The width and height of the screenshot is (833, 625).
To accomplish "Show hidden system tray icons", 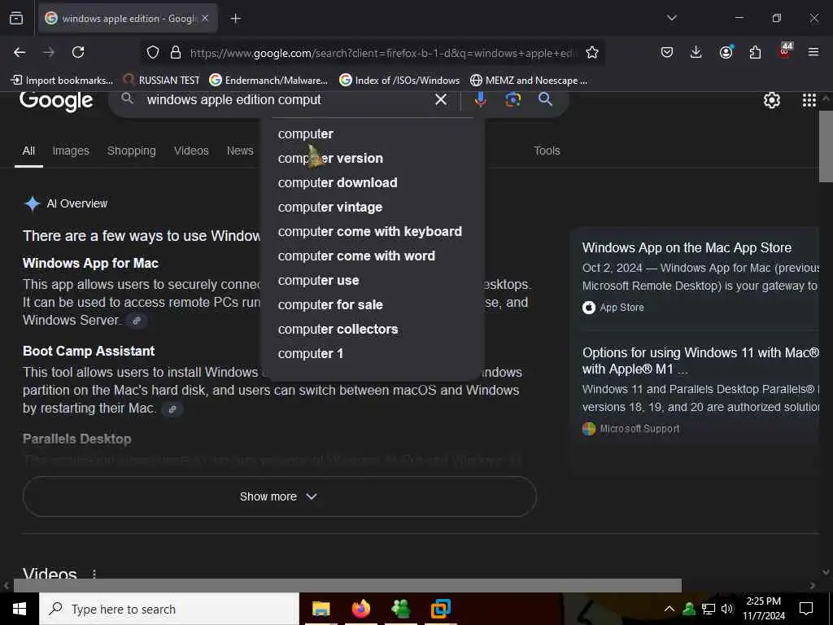I will click(669, 609).
